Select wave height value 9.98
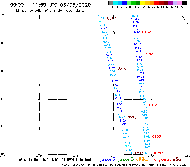190x167 pixels. [x=117, y=91]
